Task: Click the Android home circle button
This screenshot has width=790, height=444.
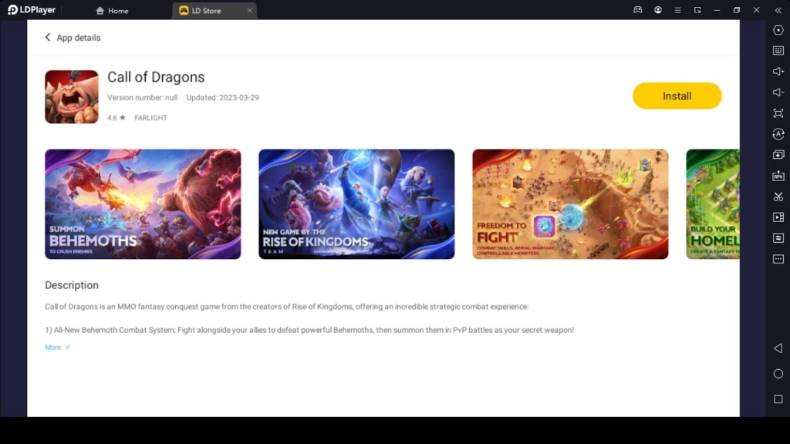Action: click(x=778, y=374)
